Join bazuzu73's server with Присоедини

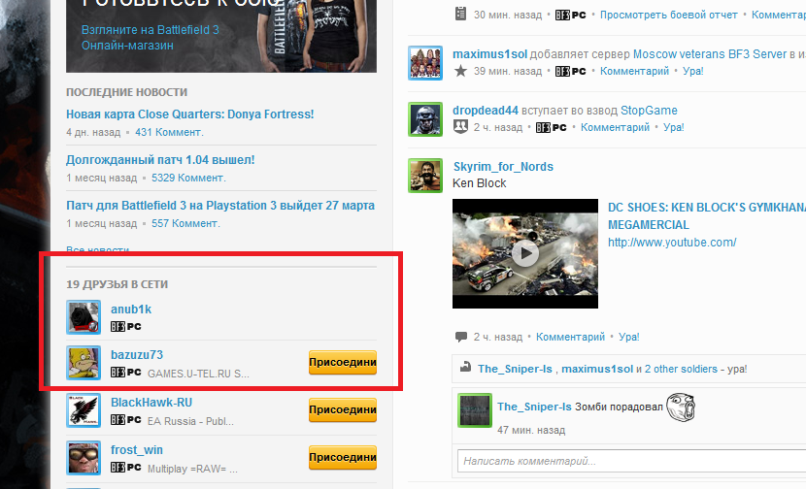pos(343,362)
